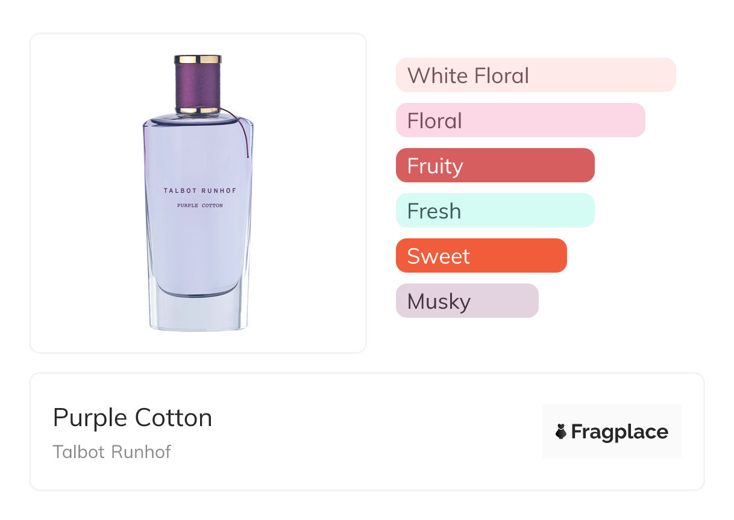This screenshot has height=520, width=734.
Task: Click the purple textured bottle cap
Action: click(x=198, y=85)
